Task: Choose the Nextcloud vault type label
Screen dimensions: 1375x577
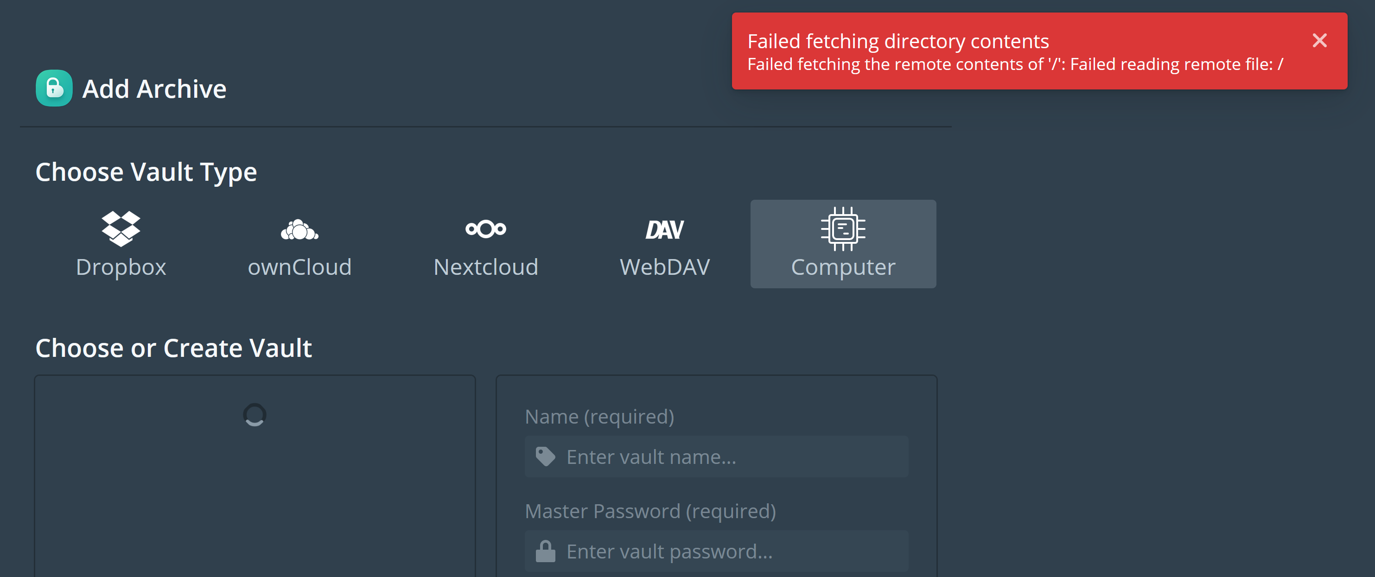Action: point(486,267)
